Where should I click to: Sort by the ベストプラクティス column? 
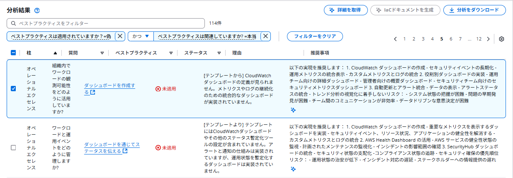tap(171, 53)
